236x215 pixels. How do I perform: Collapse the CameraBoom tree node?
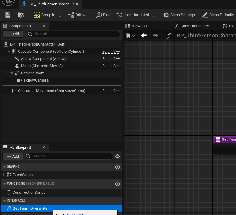[x=12, y=73]
